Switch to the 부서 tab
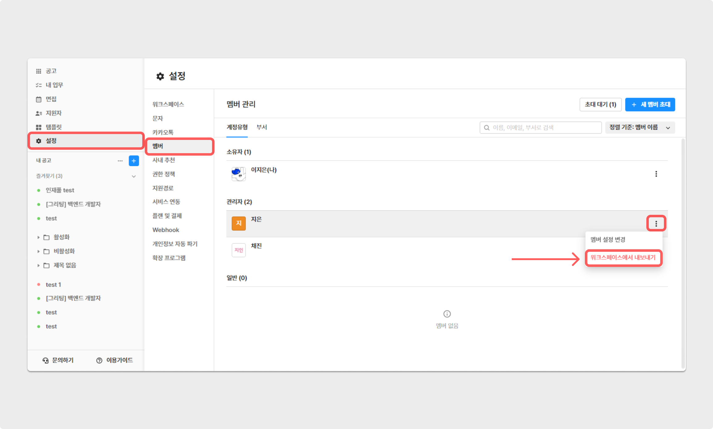Viewport: 713px width, 429px height. (x=262, y=127)
